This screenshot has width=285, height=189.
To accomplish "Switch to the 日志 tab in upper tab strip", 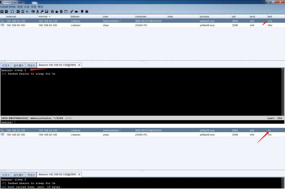I will [x=6, y=65].
